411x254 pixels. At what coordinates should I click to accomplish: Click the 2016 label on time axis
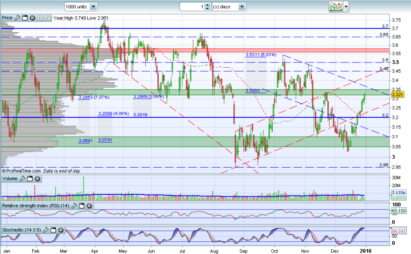[x=366, y=251]
